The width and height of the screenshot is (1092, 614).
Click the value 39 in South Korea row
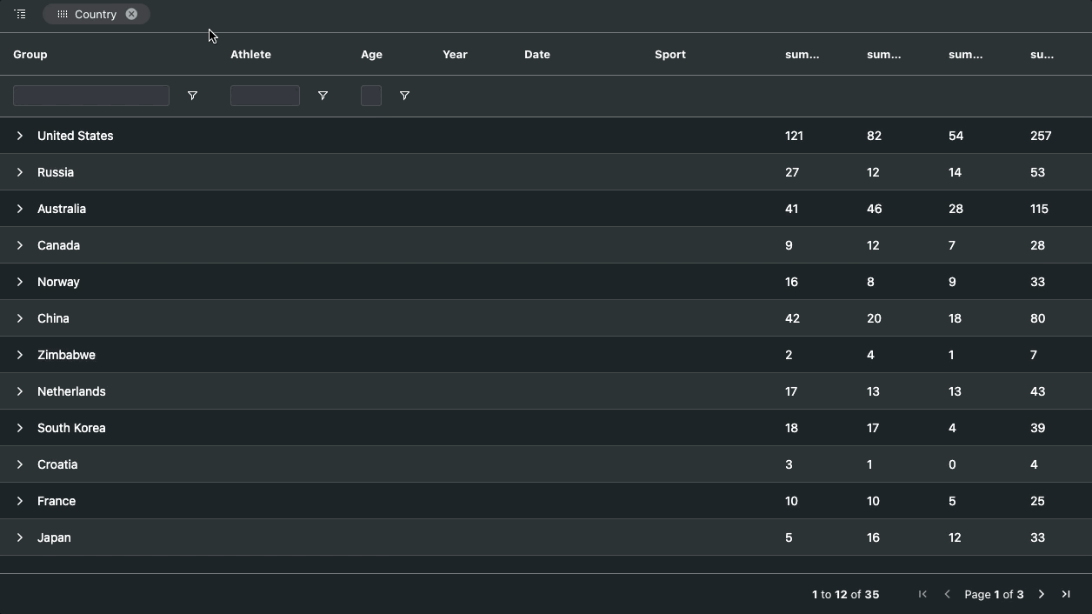click(x=1037, y=428)
